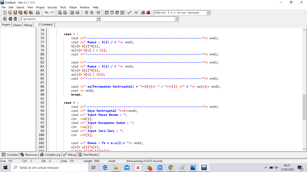Click the New file toolbar icon

[5, 13]
